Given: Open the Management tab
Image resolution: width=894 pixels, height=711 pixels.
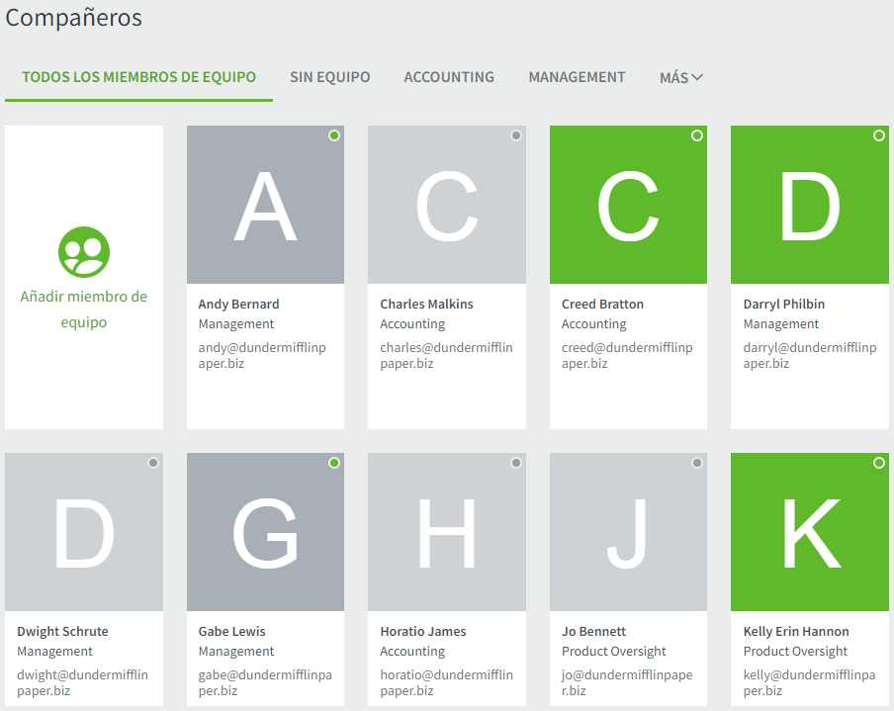Looking at the screenshot, I should click(577, 77).
